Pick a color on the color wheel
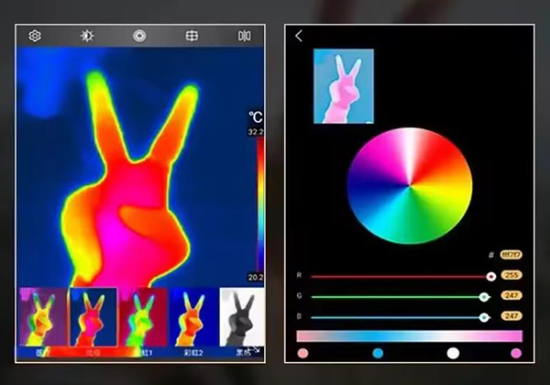 410,185
